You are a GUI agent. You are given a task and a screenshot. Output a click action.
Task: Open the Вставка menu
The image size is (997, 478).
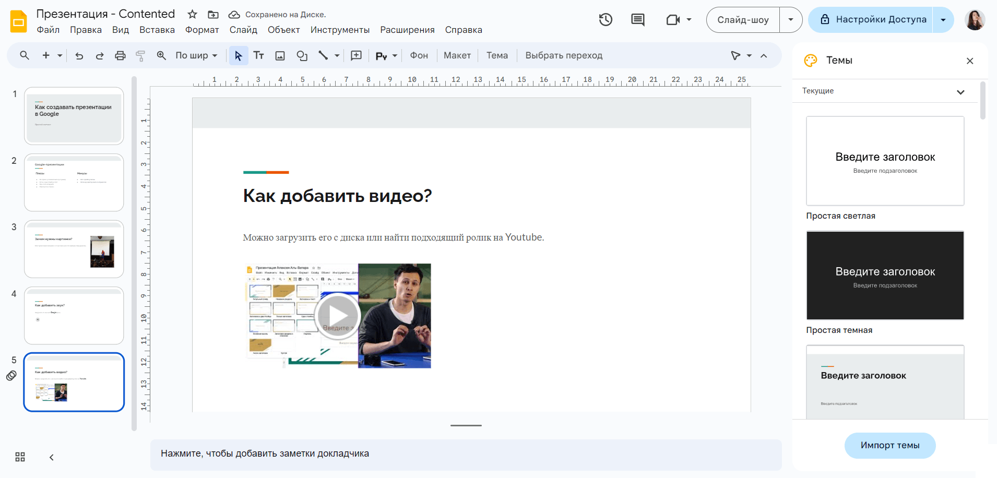[x=157, y=30]
